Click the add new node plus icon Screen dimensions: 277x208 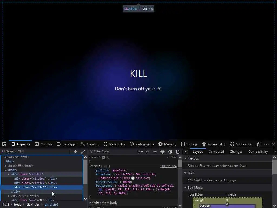click(x=75, y=152)
